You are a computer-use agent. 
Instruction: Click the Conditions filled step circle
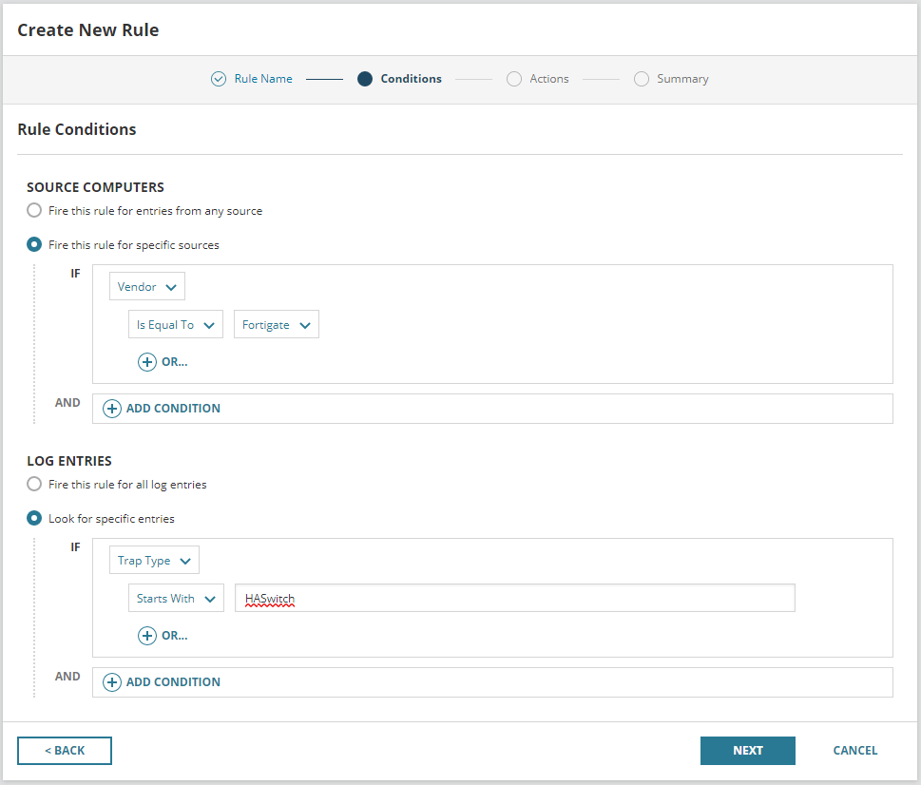pos(365,79)
